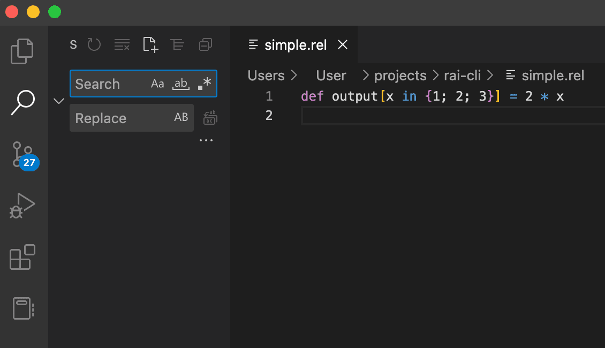This screenshot has height=348, width=605.
Task: Toggle Match Case in search box
Action: point(157,84)
